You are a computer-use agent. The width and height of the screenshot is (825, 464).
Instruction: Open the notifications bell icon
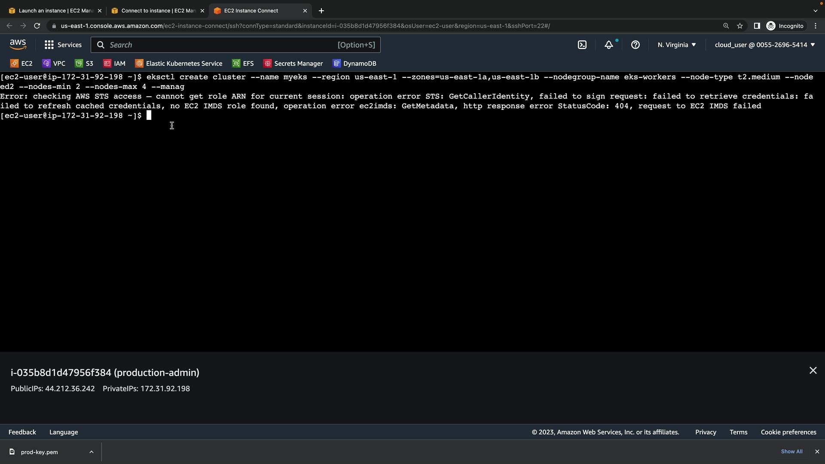coord(609,45)
